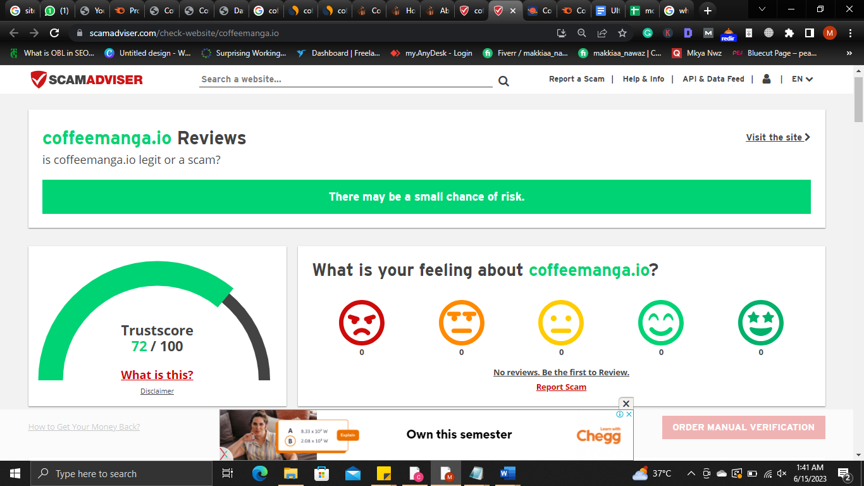
Task: Click the Chegg 'Own this semester' ad banner
Action: coord(426,435)
